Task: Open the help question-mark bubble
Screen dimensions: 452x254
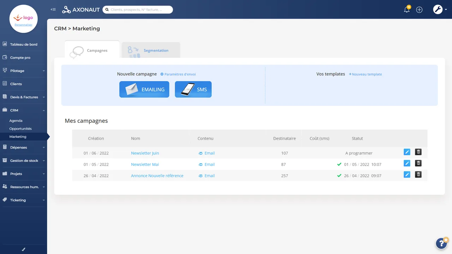Action: tap(441, 243)
